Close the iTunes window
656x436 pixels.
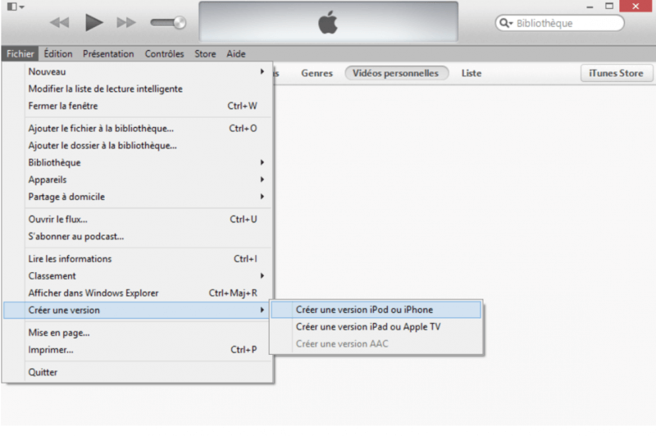(636, 7)
